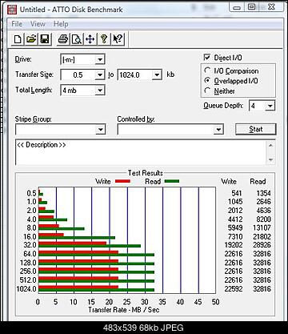This screenshot has width=288, height=334.
Task: Toggle the Direct I/O checkbox
Action: [207, 58]
